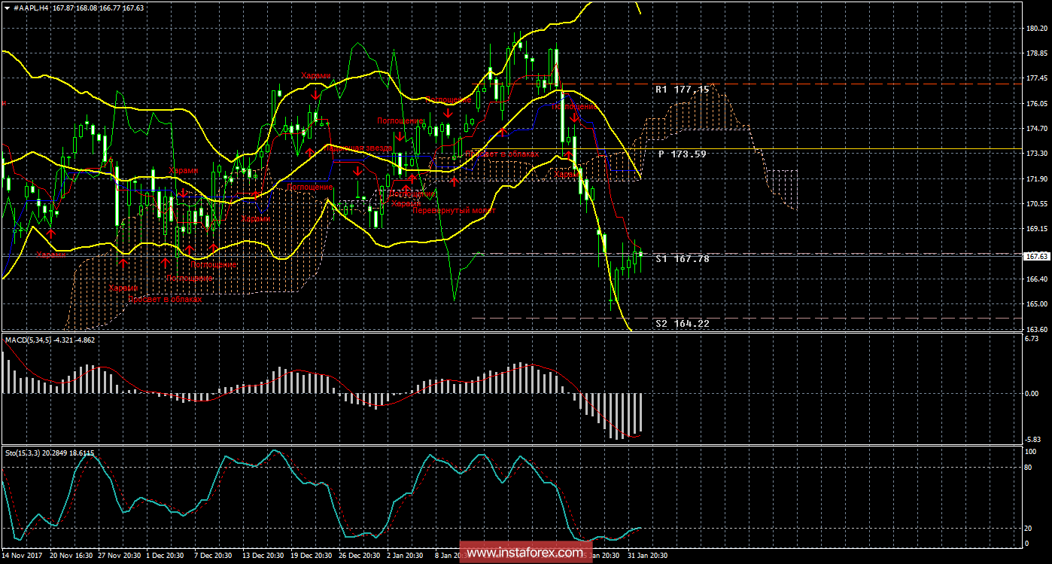Click the red down arrow under top Харами label
This screenshot has width=1052, height=564.
pos(315,94)
